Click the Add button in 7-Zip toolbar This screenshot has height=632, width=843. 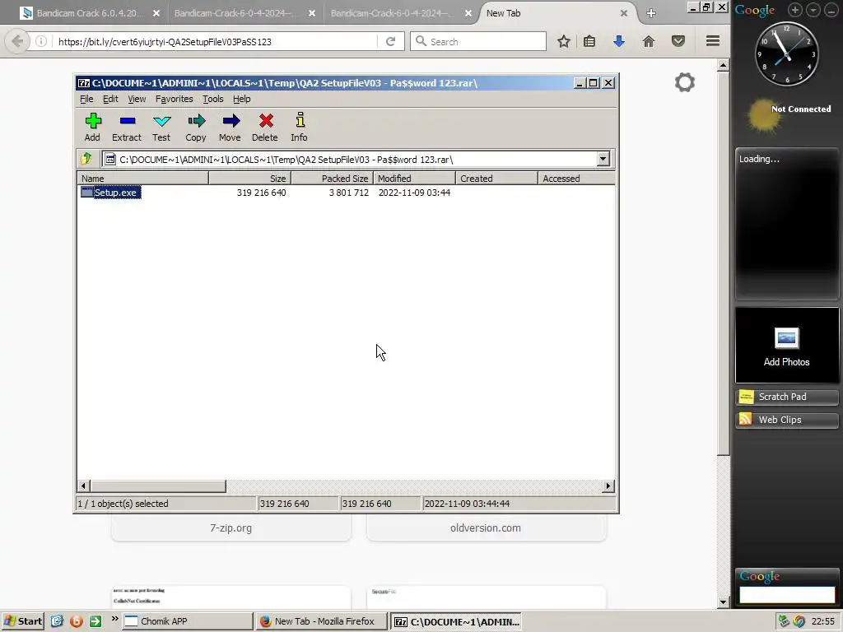tap(92, 127)
